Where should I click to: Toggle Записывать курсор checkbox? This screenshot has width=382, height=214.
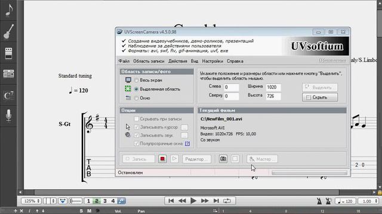tap(137, 127)
